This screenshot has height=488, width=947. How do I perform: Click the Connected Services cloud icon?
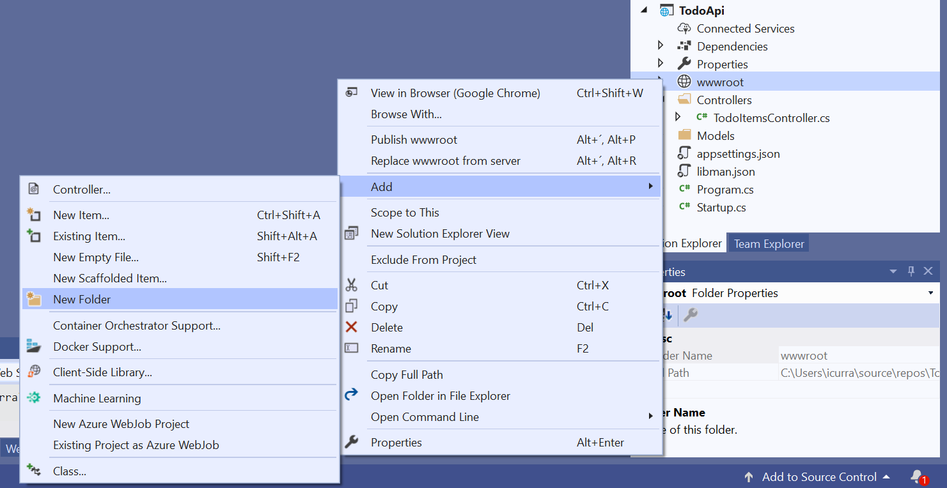[x=684, y=28]
